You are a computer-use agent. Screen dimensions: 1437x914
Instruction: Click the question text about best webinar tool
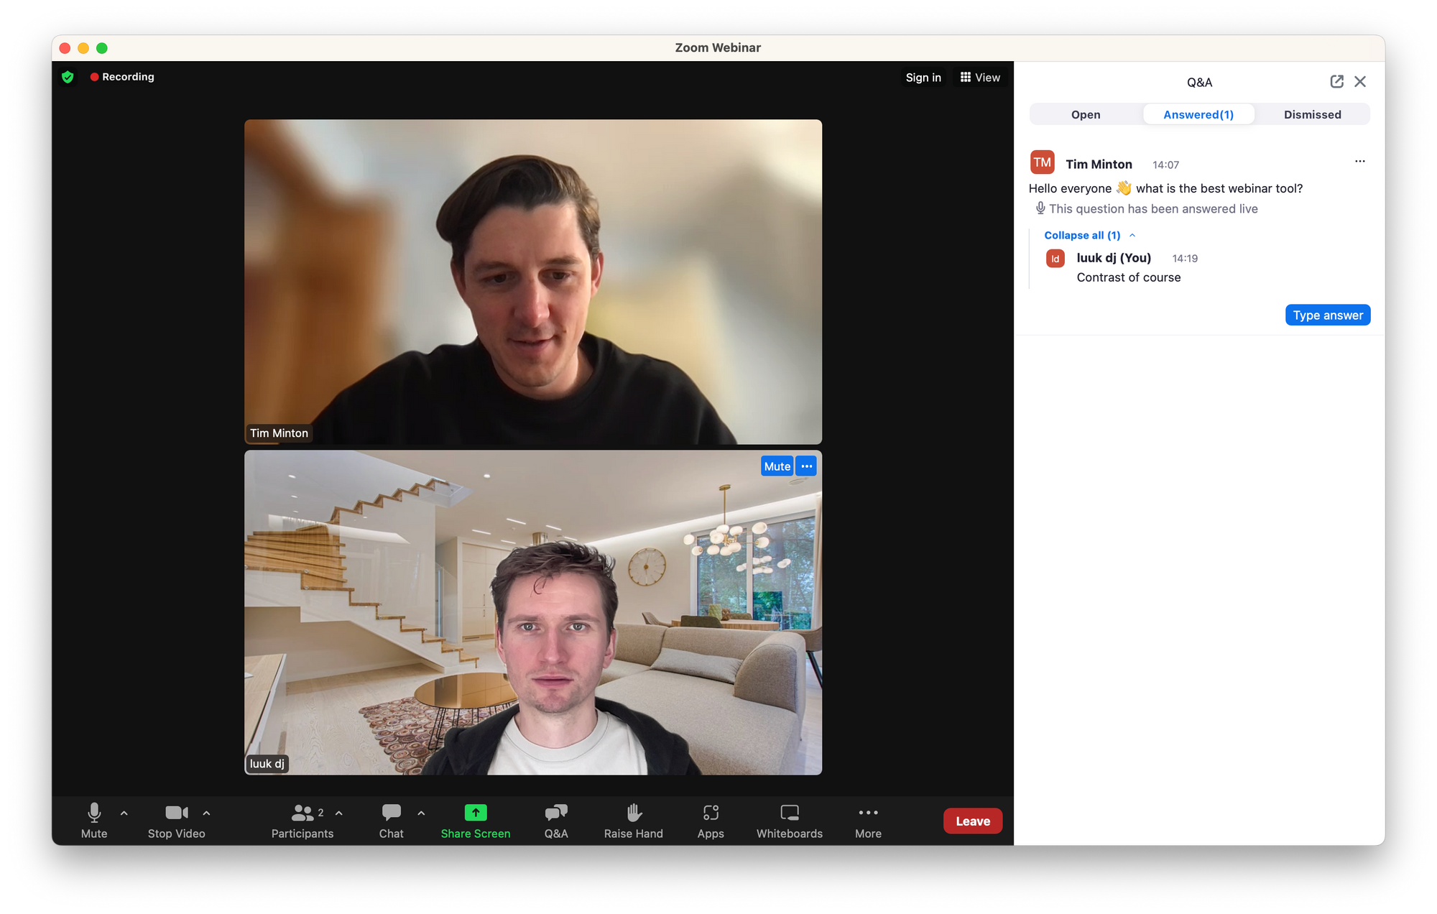tap(1165, 188)
